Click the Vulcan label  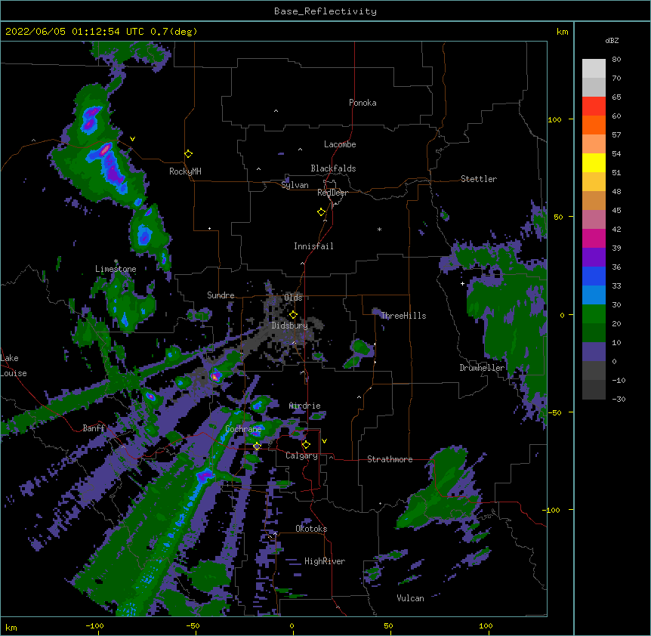tap(410, 598)
